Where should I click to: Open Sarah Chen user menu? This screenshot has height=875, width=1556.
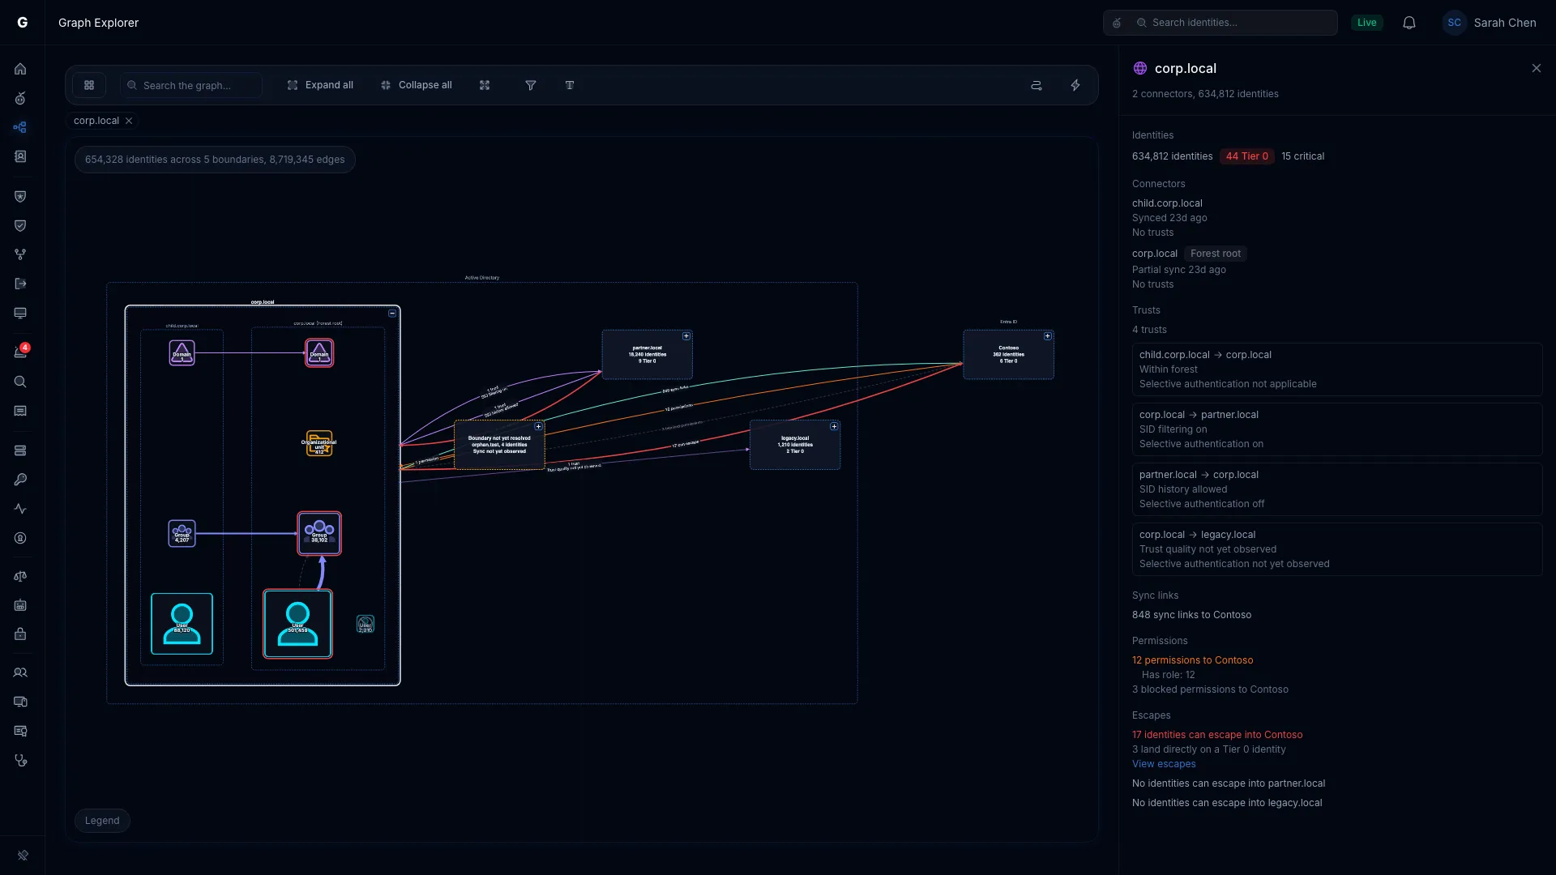point(1490,23)
